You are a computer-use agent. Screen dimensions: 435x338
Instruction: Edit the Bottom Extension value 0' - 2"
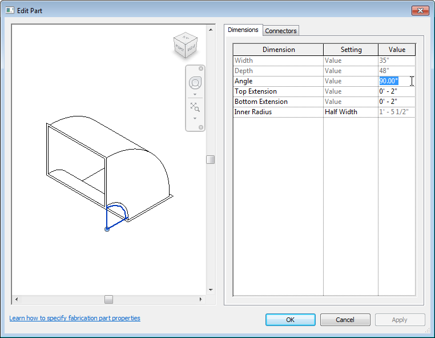pos(397,102)
